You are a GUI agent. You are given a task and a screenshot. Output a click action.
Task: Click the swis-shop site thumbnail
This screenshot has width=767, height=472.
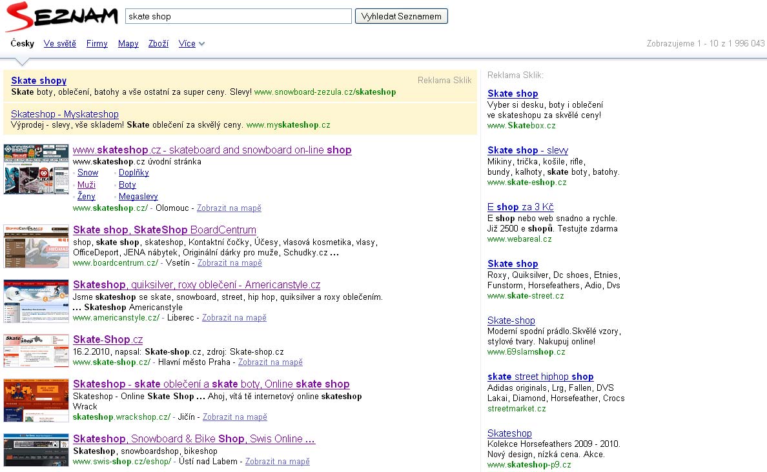[36, 450]
